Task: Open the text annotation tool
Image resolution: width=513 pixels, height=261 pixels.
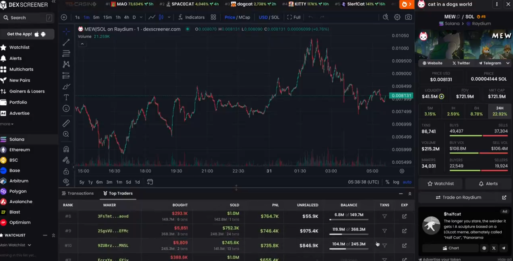Action: pyautogui.click(x=66, y=97)
